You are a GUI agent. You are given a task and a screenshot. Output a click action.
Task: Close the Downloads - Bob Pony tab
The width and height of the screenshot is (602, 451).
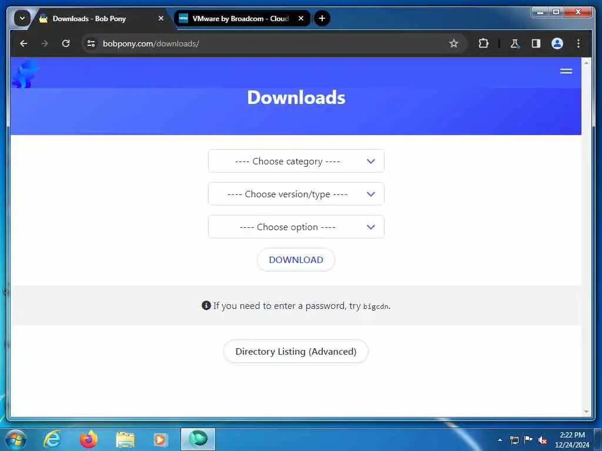(x=161, y=18)
